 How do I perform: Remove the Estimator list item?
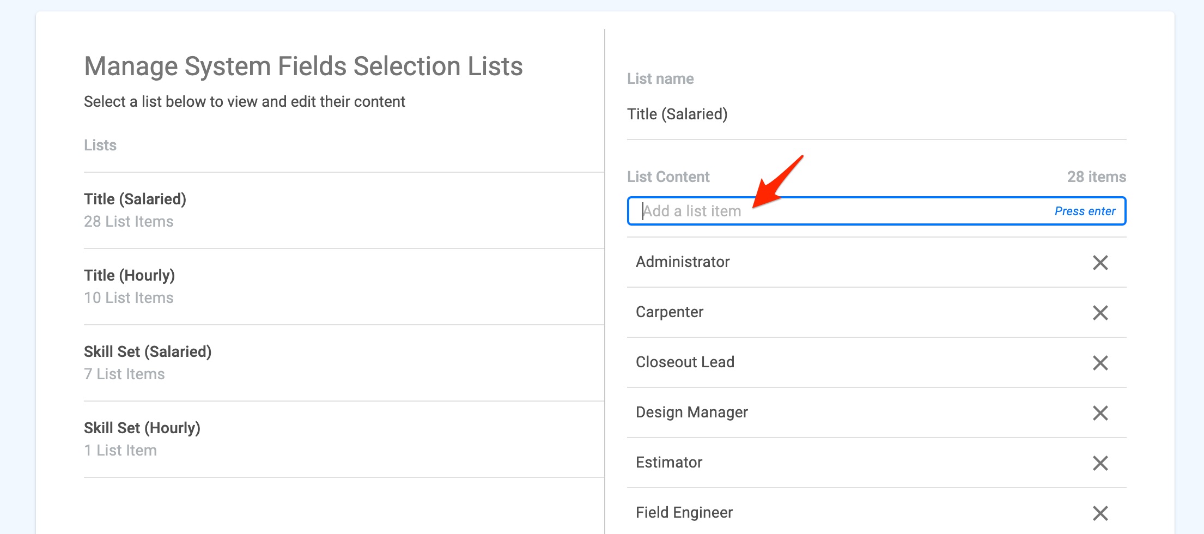coord(1100,463)
